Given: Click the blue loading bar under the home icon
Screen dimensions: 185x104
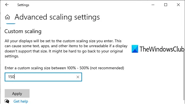Looking at the screenshot, I should tap(11, 24).
